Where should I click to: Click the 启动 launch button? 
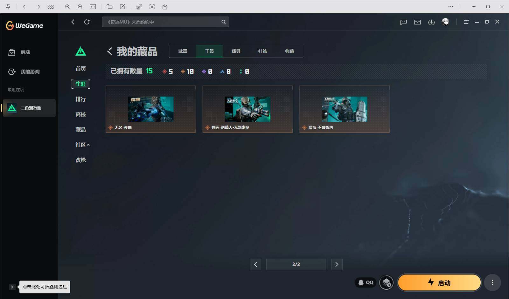point(439,282)
